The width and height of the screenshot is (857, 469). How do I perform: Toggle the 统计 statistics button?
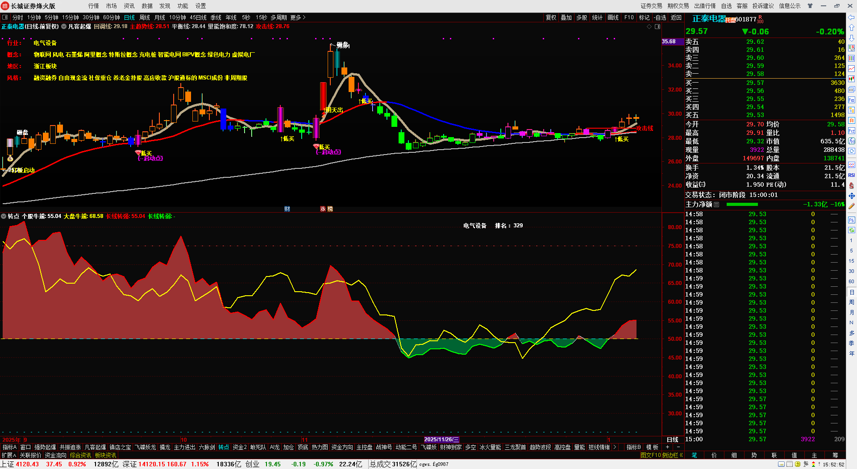coord(597,17)
